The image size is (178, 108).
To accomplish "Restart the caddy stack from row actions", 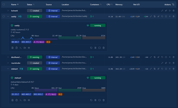I will tap(162, 16).
